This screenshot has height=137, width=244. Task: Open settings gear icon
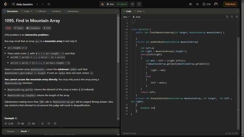coord(197,4)
